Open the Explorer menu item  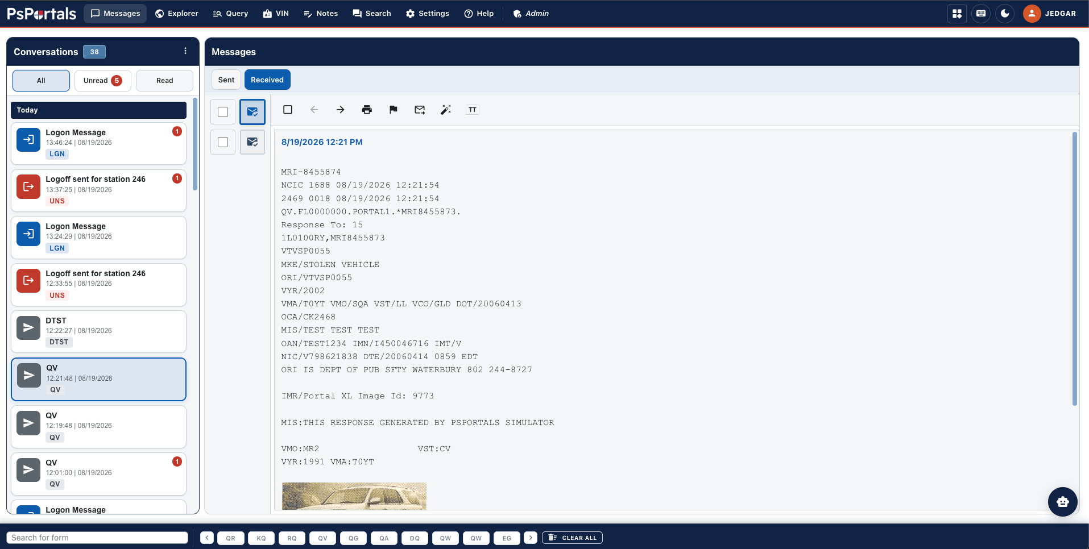pyautogui.click(x=177, y=13)
